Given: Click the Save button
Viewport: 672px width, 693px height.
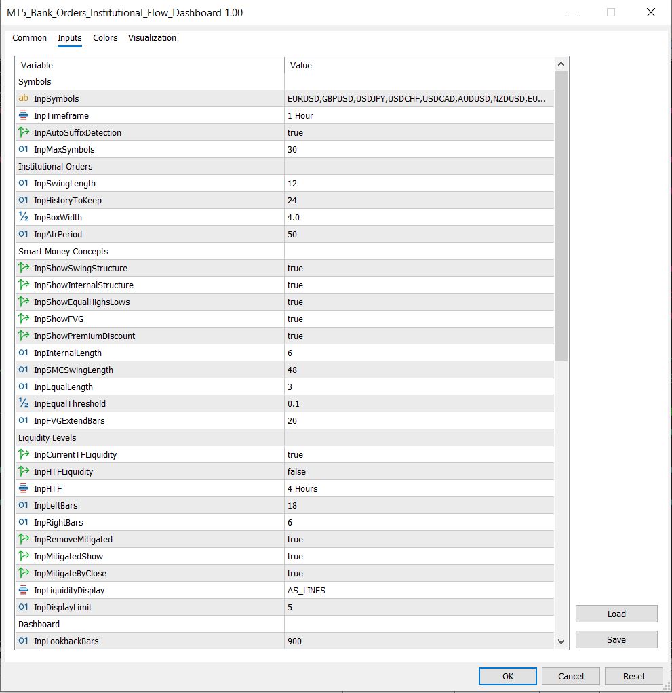Looking at the screenshot, I should pos(616,639).
